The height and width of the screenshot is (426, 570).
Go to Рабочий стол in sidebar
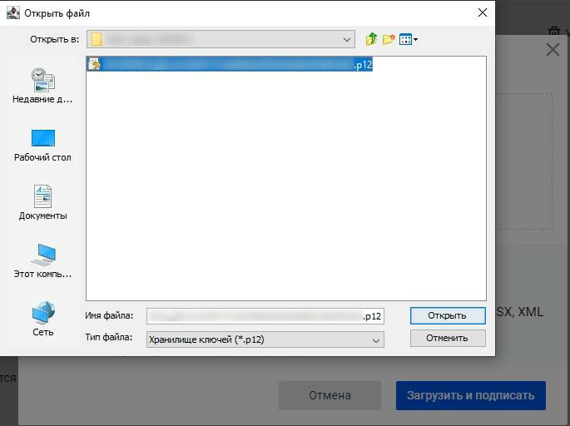tap(42, 145)
